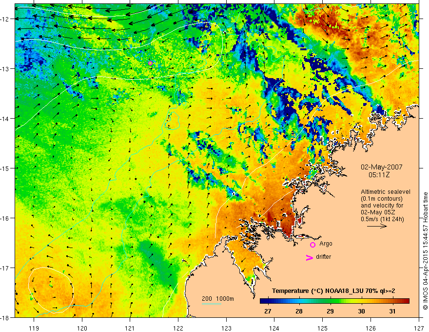
Task: Click the longitude axis label 125
Action: 323,328
